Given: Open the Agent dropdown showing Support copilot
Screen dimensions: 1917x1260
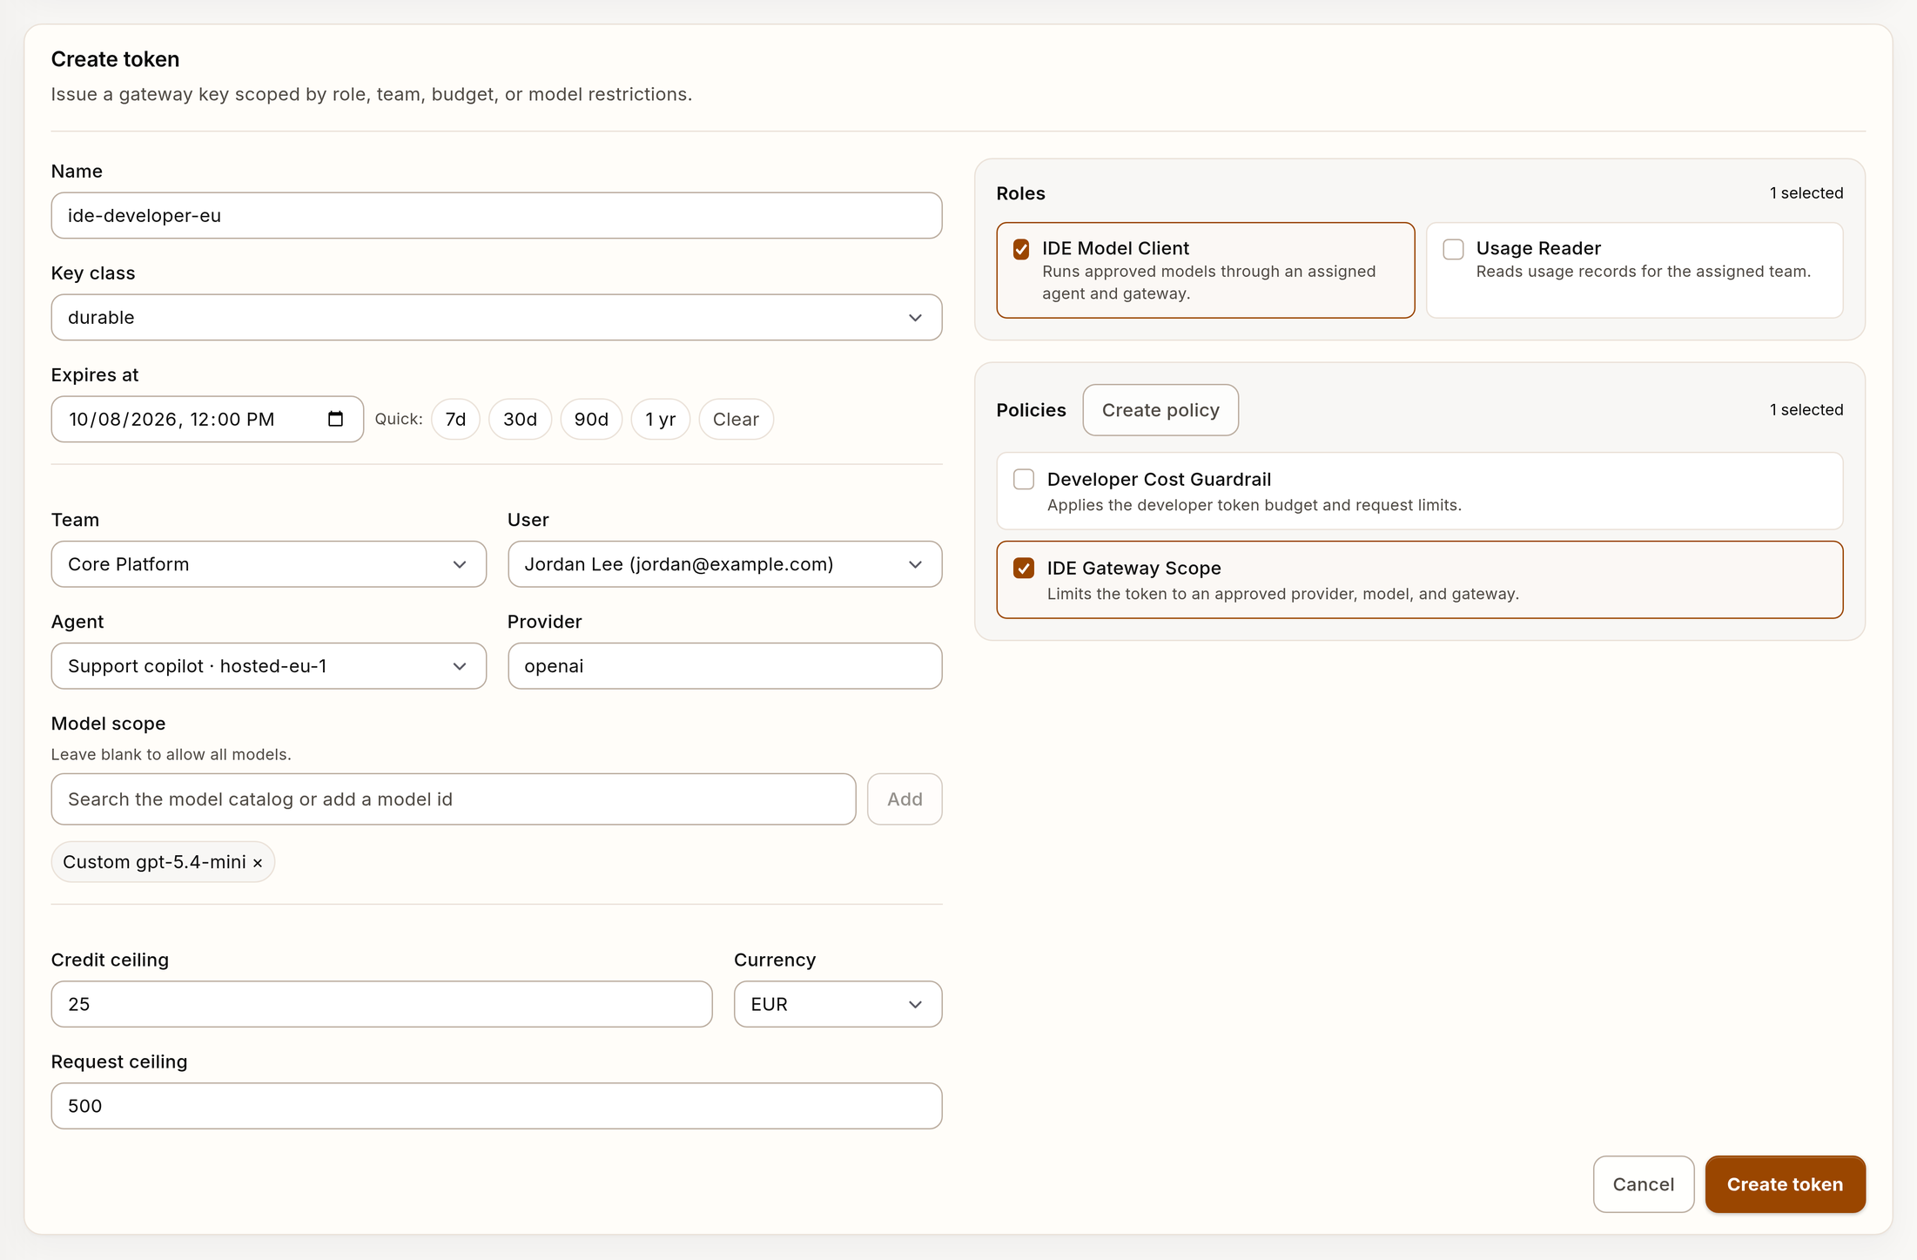Looking at the screenshot, I should pos(268,666).
